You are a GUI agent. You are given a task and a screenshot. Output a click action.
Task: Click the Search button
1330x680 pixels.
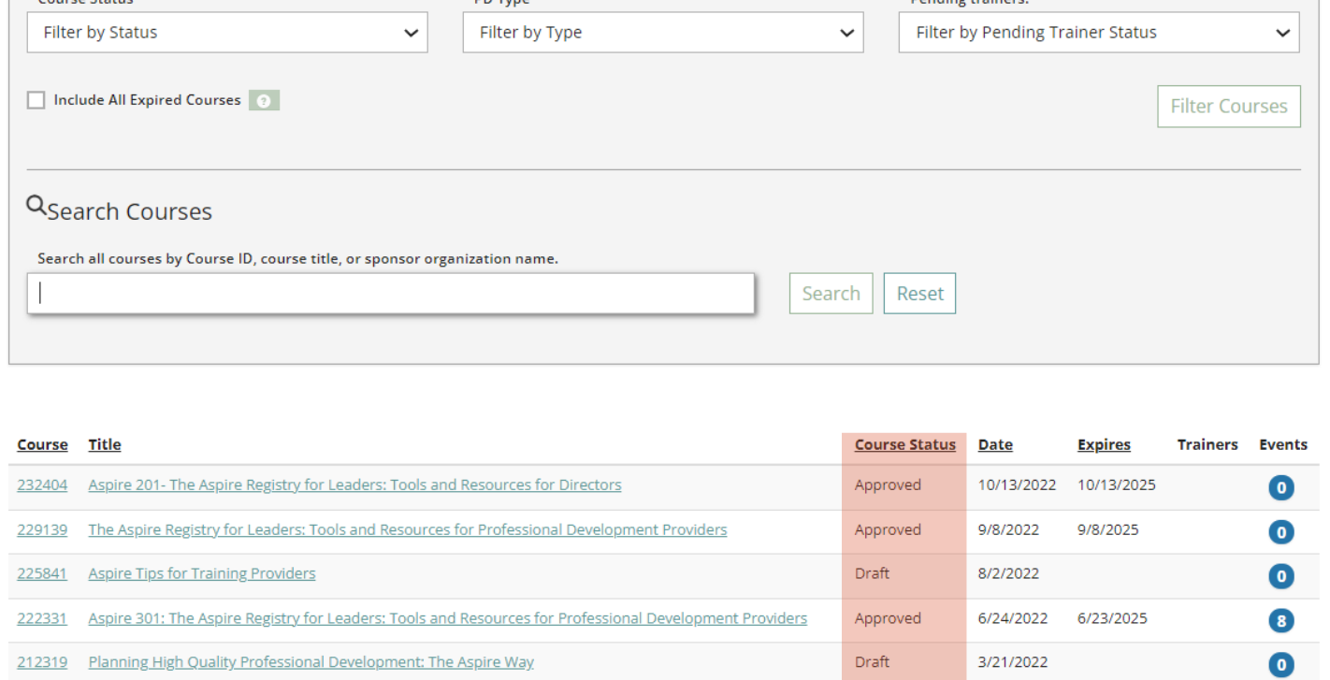831,294
